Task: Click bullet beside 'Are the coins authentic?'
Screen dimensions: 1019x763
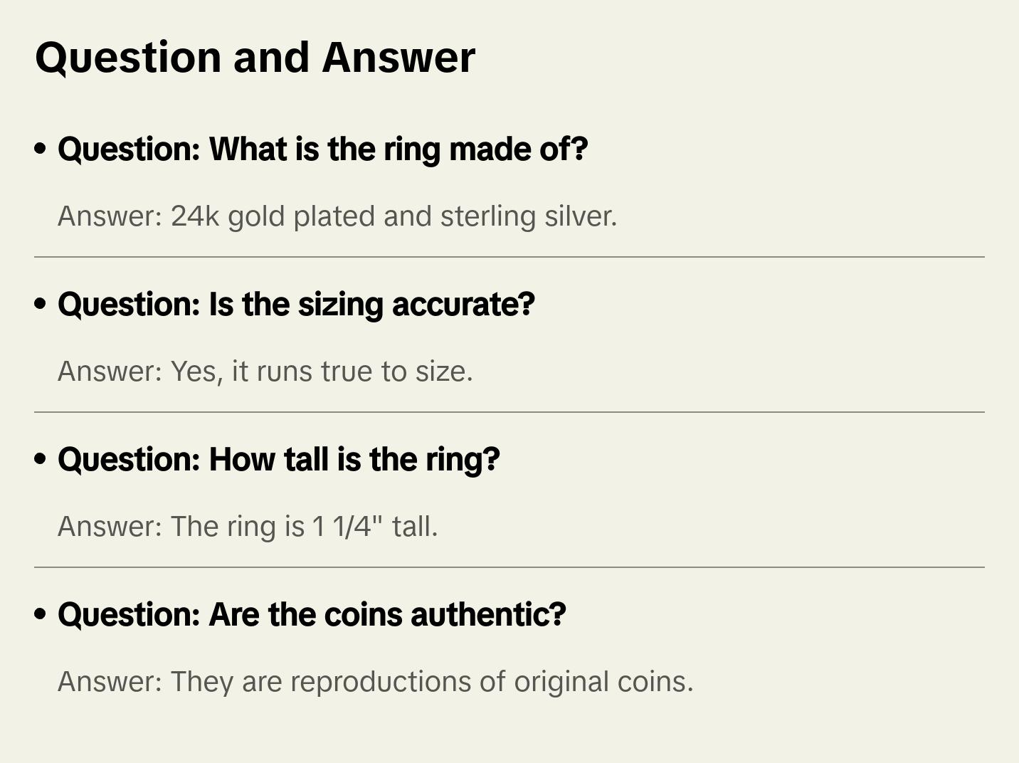Action: pos(41,614)
